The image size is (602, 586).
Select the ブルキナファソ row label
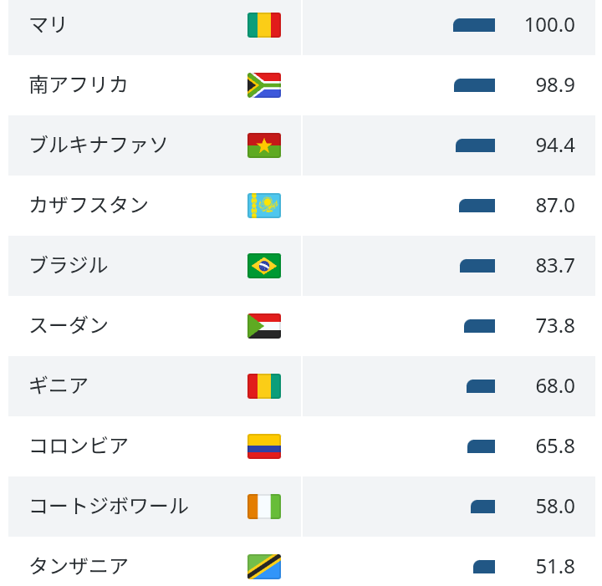tap(99, 145)
